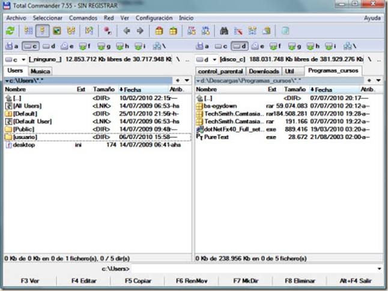Select floppy drive a in left drive bar

[x=12, y=46]
